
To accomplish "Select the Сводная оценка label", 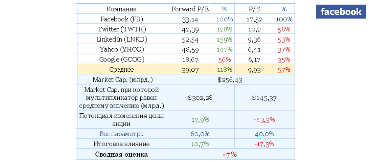I will pos(121,155).
